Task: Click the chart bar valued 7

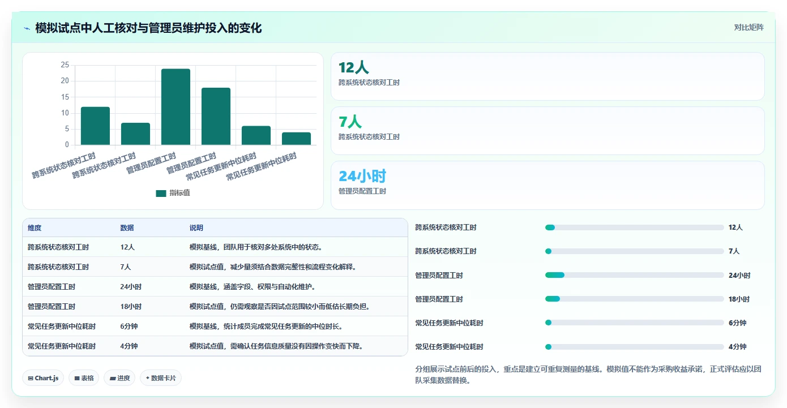Action: pos(135,134)
